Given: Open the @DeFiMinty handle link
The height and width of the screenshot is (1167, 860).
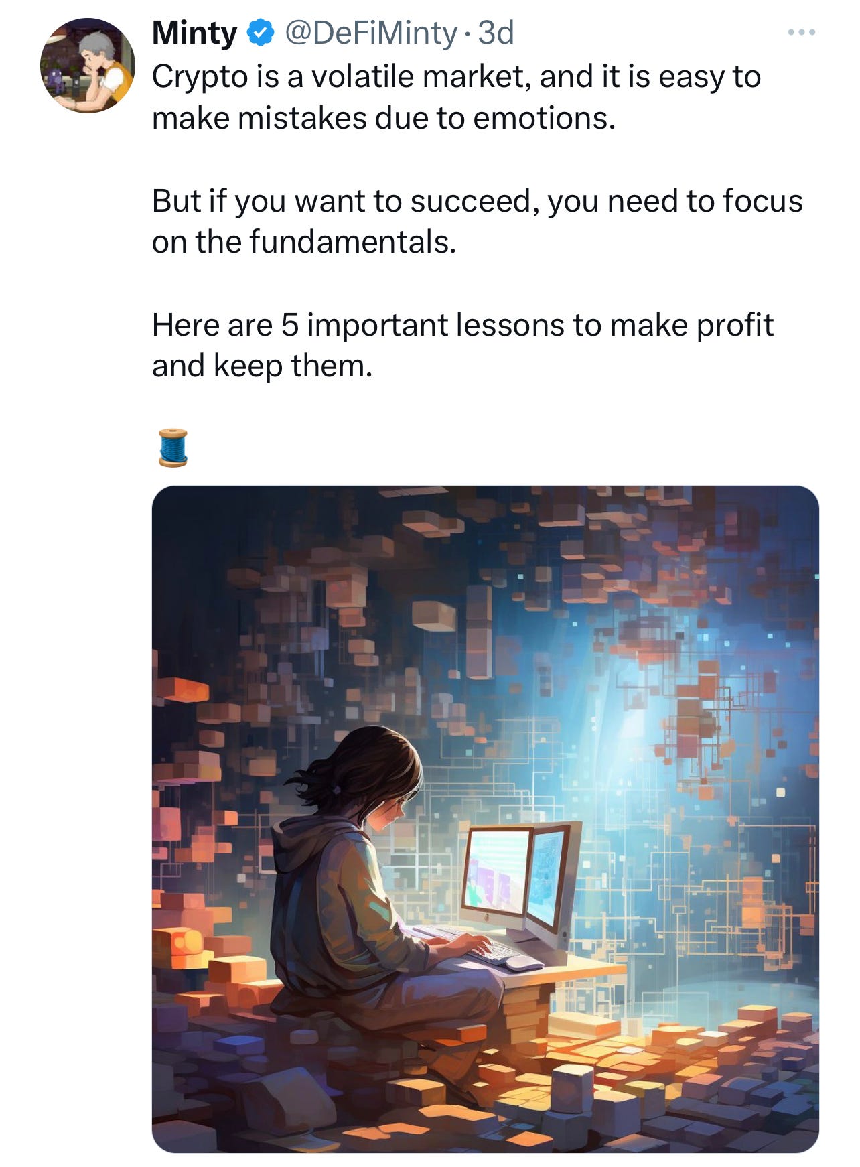Looking at the screenshot, I should (371, 33).
